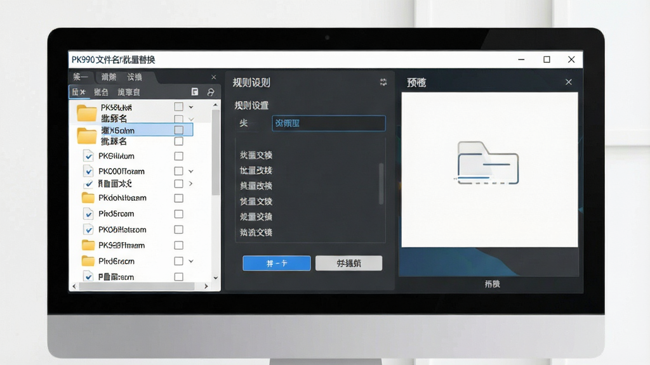
Task: Toggle the checkbox for PK00fToram
Action: point(178,171)
